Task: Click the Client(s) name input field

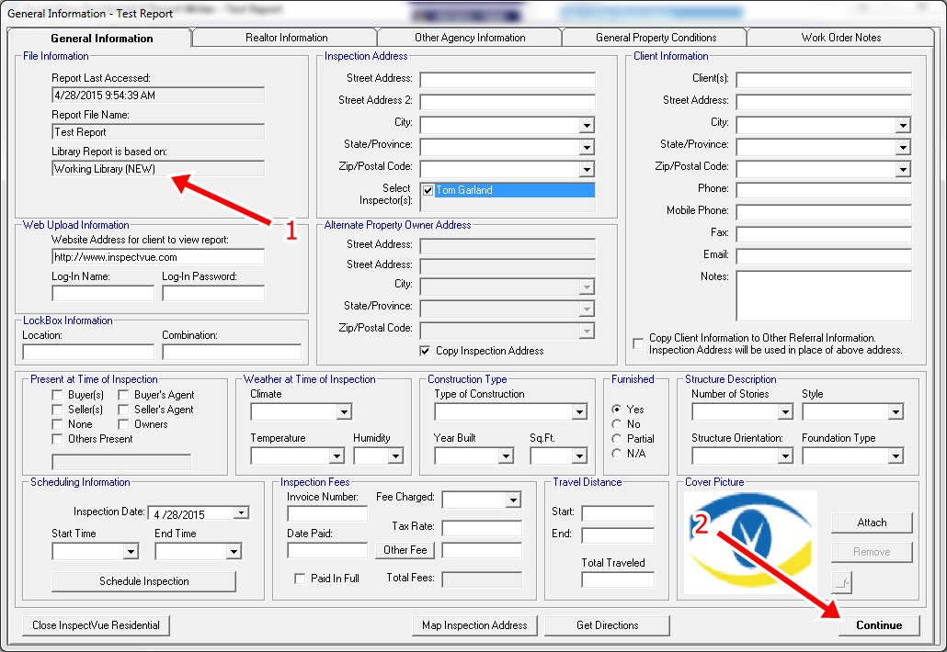Action: pyautogui.click(x=824, y=80)
